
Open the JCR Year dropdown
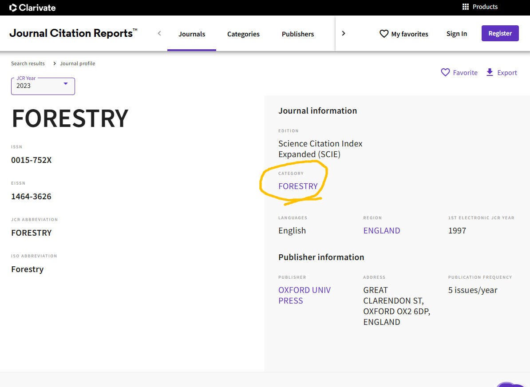43,86
